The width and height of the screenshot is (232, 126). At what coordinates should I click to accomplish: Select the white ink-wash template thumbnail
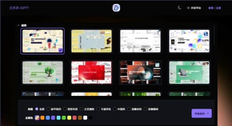[x=140, y=41]
